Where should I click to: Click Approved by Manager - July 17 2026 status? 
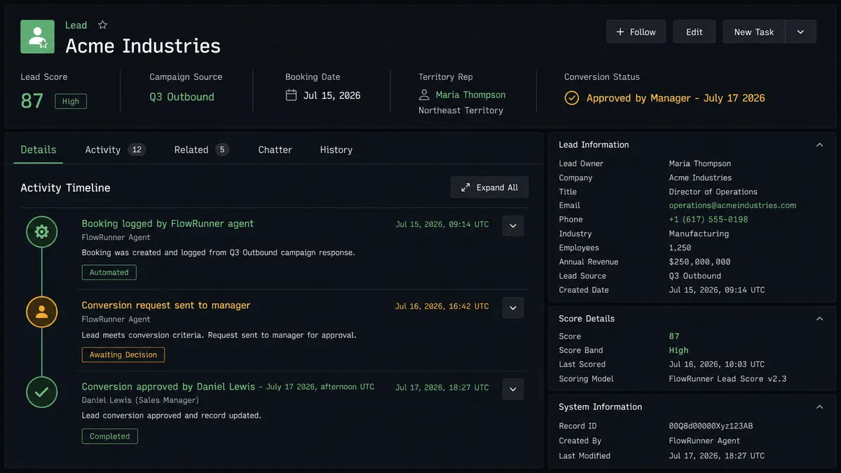tap(676, 98)
